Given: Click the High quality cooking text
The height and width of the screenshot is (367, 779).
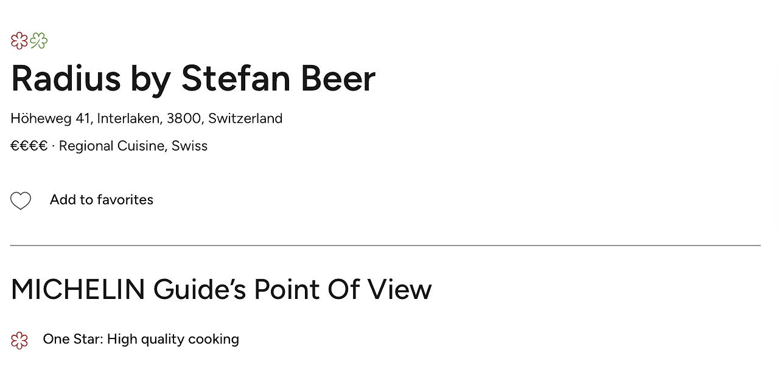Looking at the screenshot, I should click(x=173, y=339).
